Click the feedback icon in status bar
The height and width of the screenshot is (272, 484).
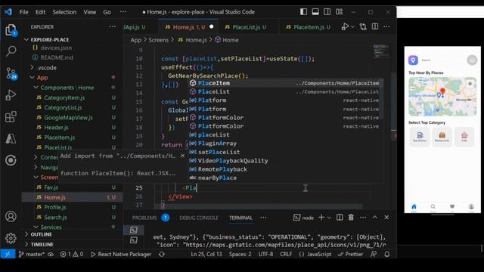(374, 254)
